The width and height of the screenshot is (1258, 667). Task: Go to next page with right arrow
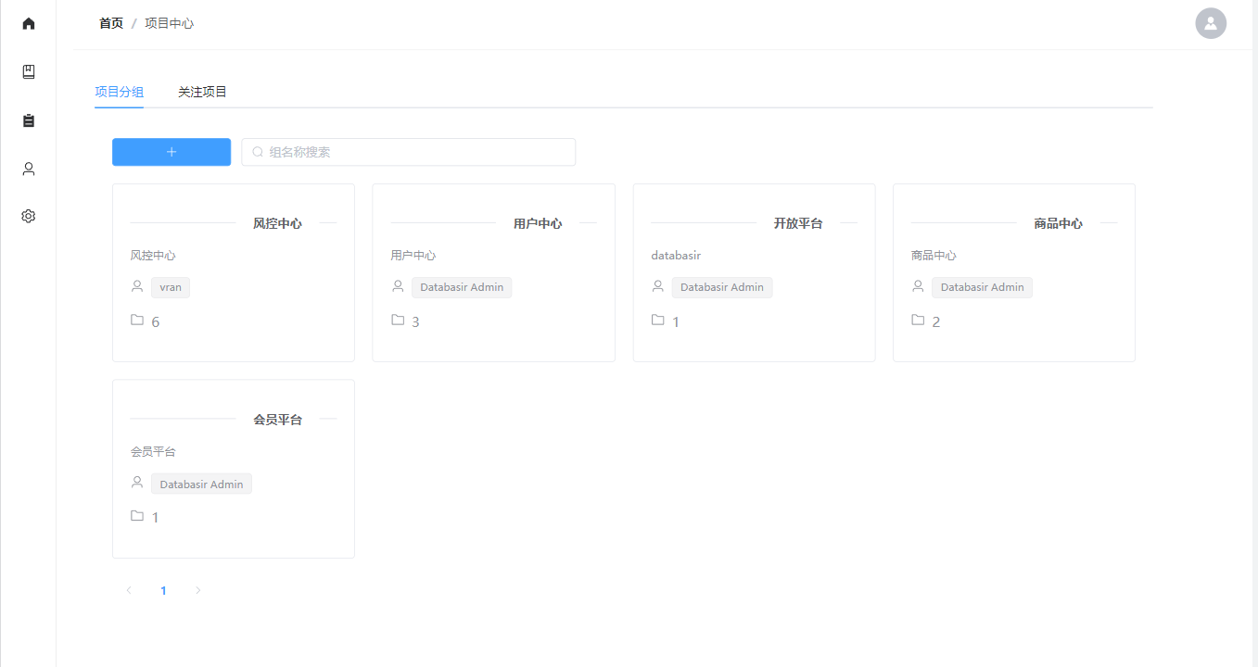pos(197,590)
